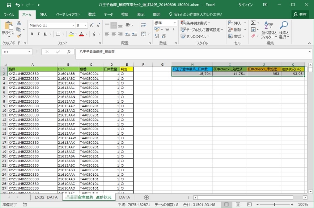Open Find and Select (検索と選択)
The width and height of the screenshot is (314, 208).
pyautogui.click(x=284, y=30)
